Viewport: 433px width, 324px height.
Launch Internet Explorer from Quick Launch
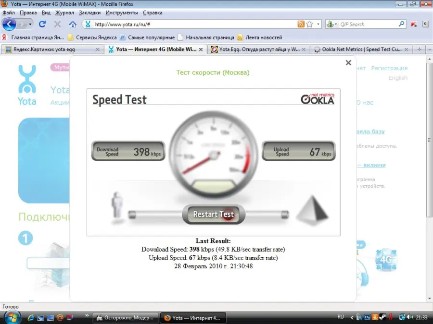coord(31,318)
